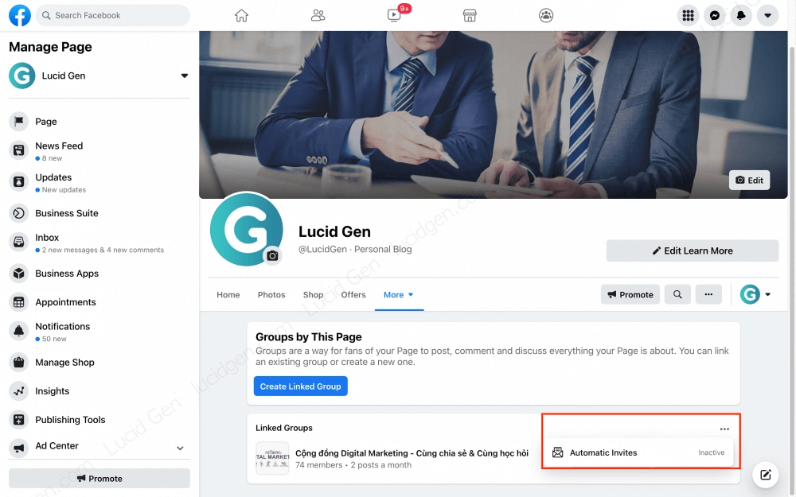Click the Edit Learn More button
This screenshot has width=796, height=497.
click(x=693, y=250)
